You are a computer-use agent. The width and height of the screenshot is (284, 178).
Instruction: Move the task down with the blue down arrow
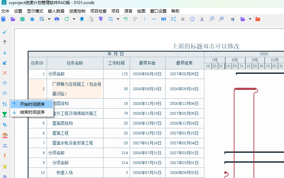click(5, 52)
